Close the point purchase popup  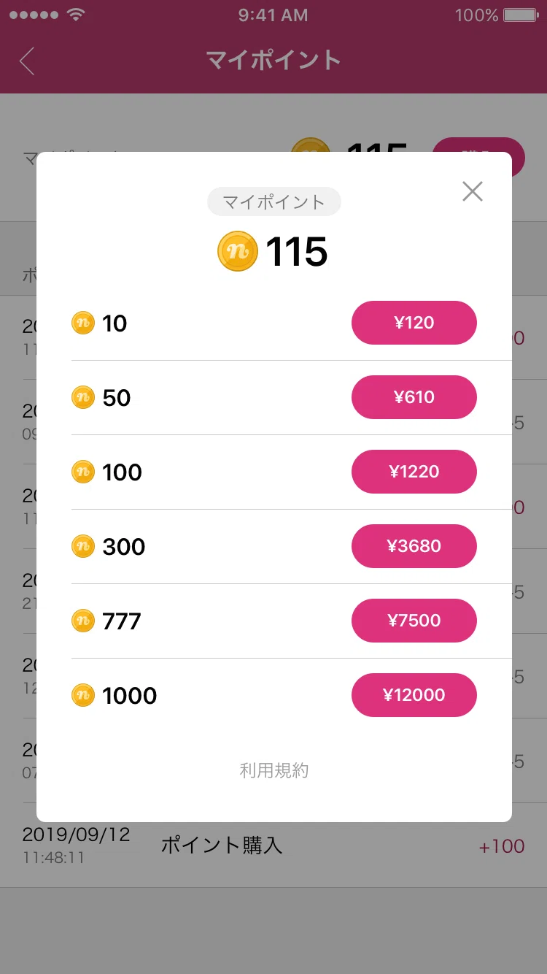(x=473, y=191)
